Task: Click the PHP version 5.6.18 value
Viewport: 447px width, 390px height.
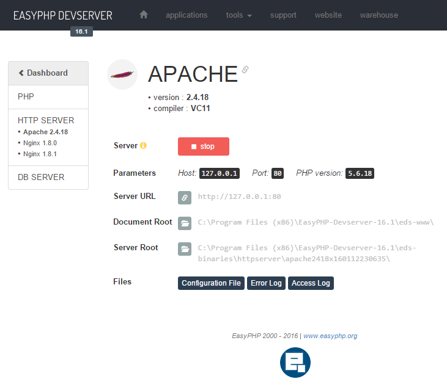Action: [x=360, y=173]
